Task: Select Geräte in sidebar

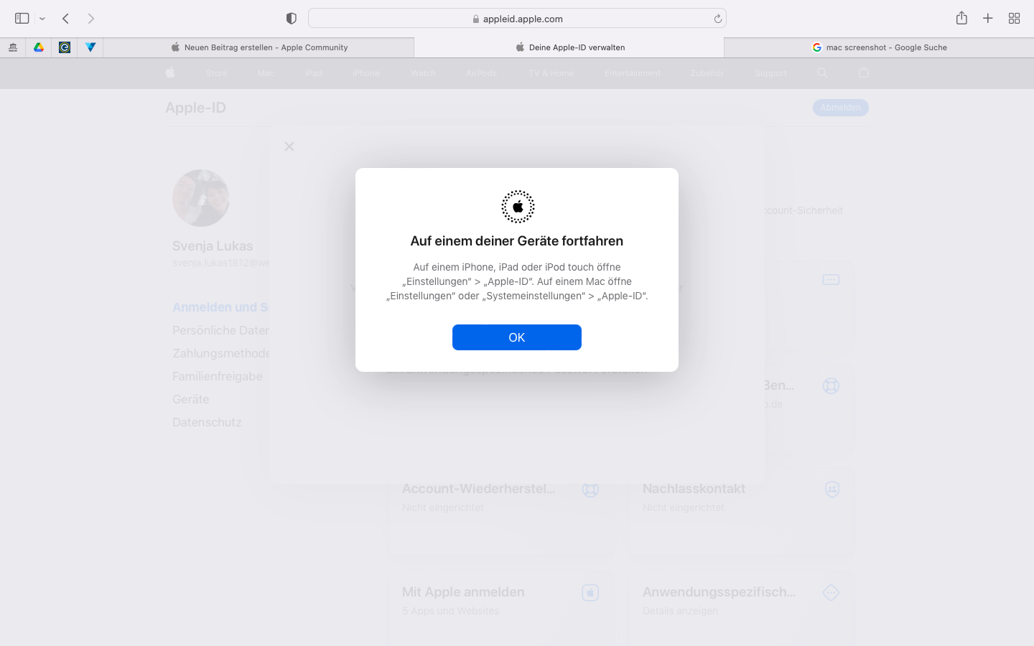Action: pos(191,399)
